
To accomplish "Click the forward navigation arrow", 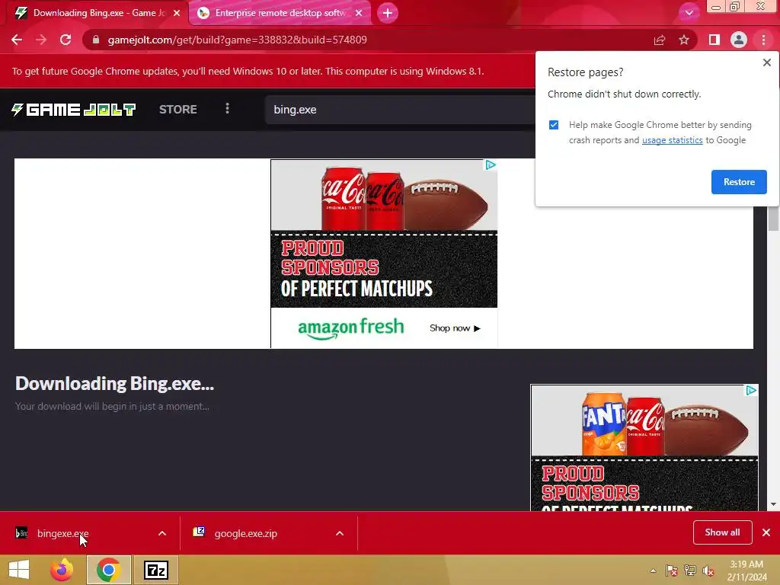I will click(x=41, y=40).
